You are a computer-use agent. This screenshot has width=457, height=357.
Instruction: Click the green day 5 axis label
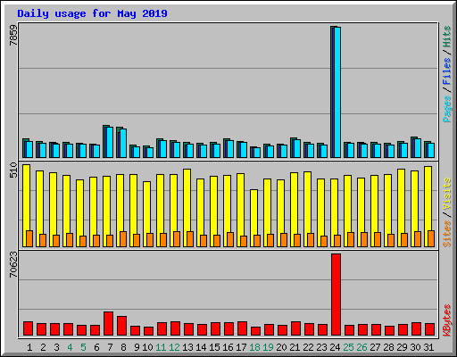(x=83, y=347)
